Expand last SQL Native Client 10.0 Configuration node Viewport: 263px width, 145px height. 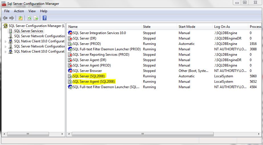tap(5, 52)
